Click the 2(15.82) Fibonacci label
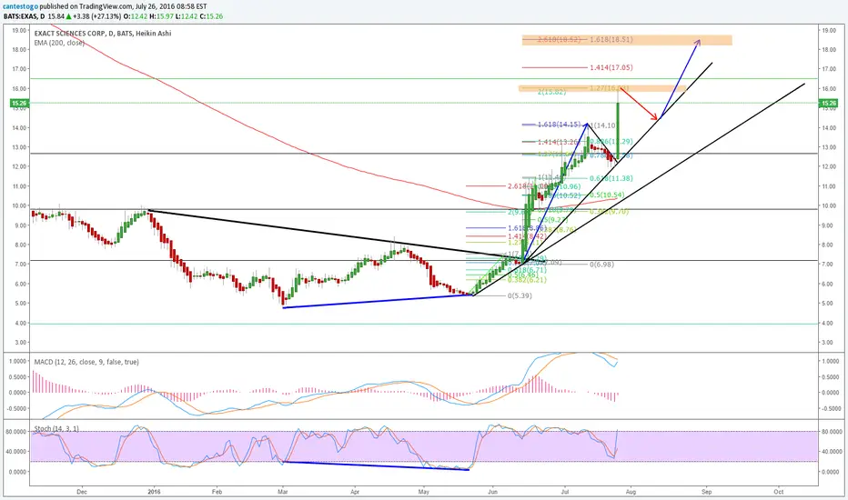848x500 pixels. [551, 92]
